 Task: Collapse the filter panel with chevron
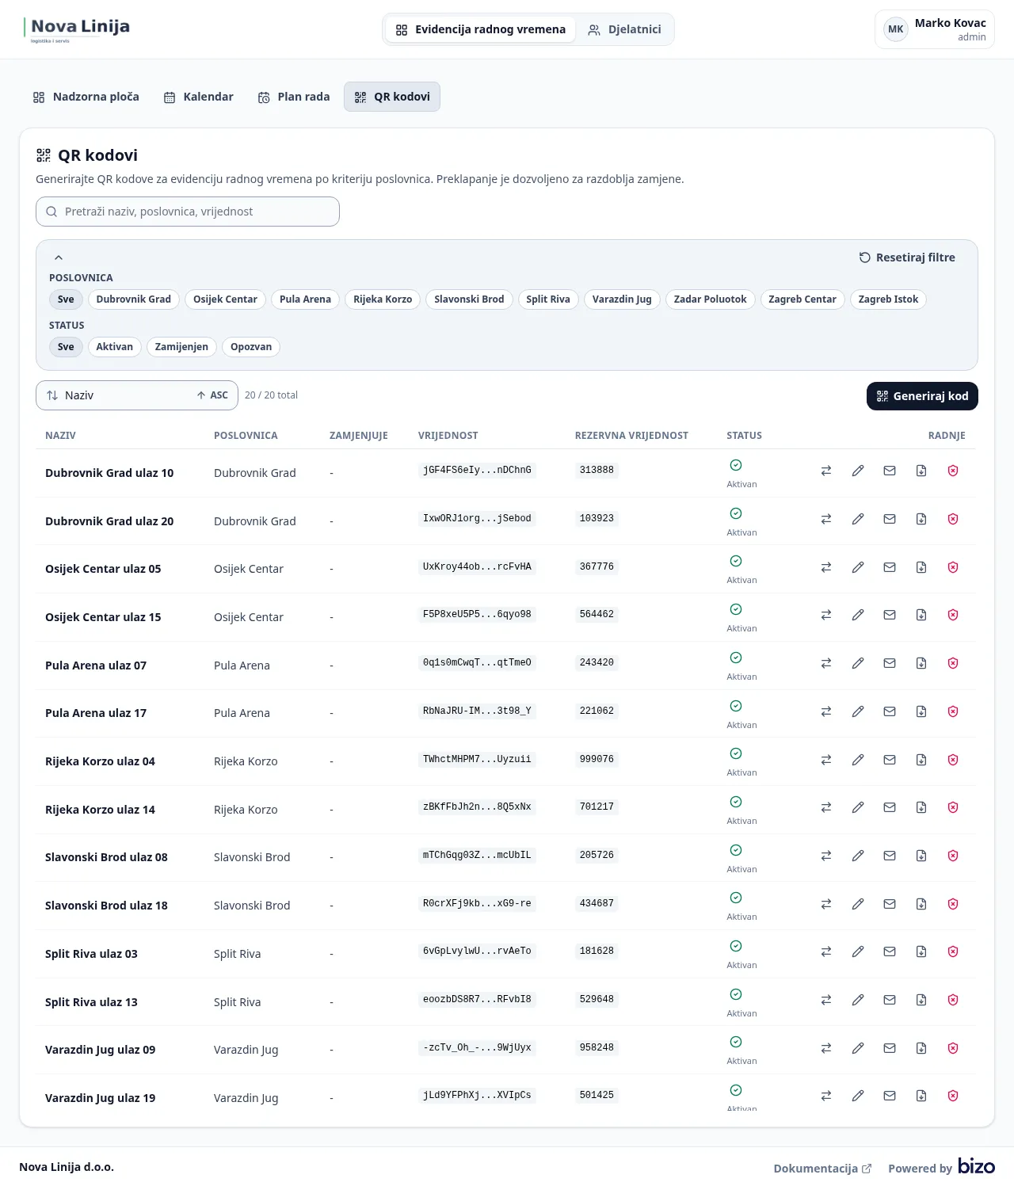click(x=59, y=257)
